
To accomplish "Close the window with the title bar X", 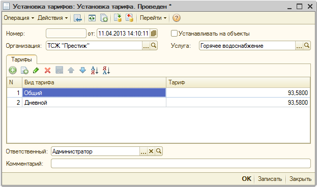I will click(310, 7).
